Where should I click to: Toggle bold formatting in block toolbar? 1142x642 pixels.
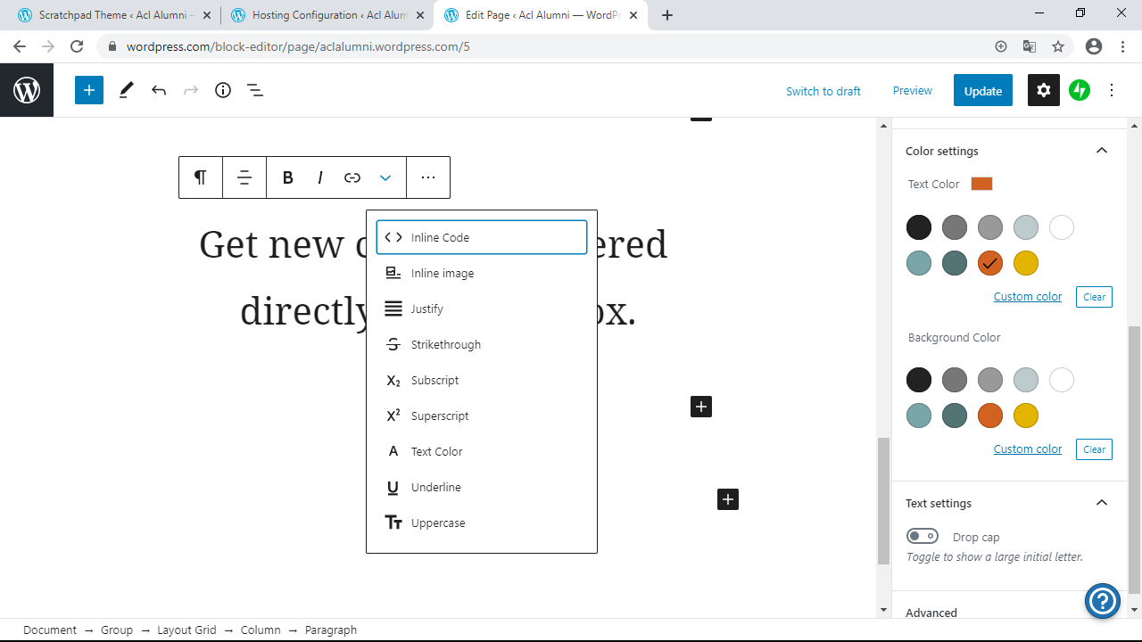coord(287,177)
